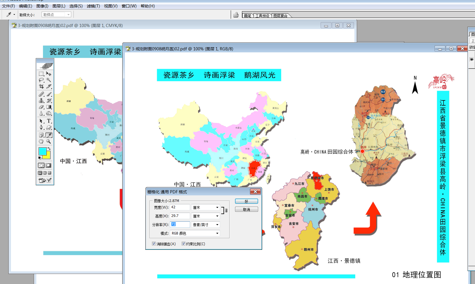
Task: Open the 帮助(H) menu
Action: (x=148, y=6)
